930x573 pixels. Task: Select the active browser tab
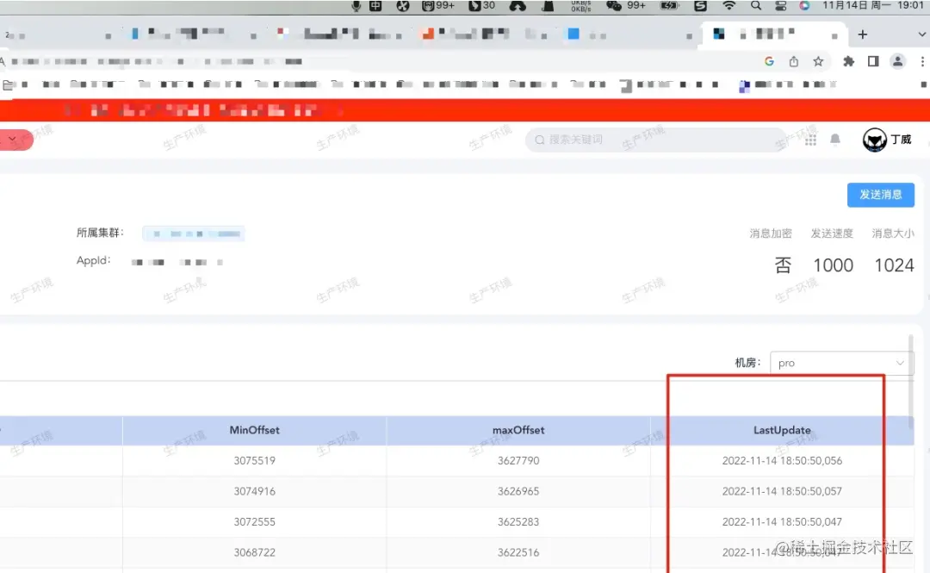[x=772, y=35]
